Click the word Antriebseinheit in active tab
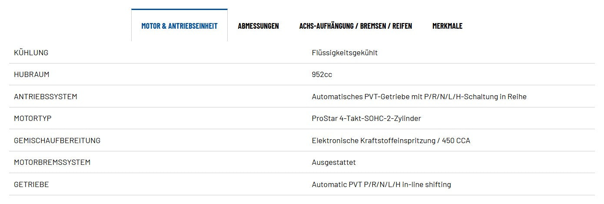The image size is (604, 204). 192,26
